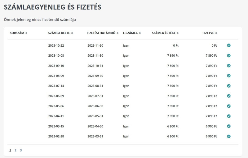Click paid checkmark icon for 2023-10-08 invoice

point(229,56)
